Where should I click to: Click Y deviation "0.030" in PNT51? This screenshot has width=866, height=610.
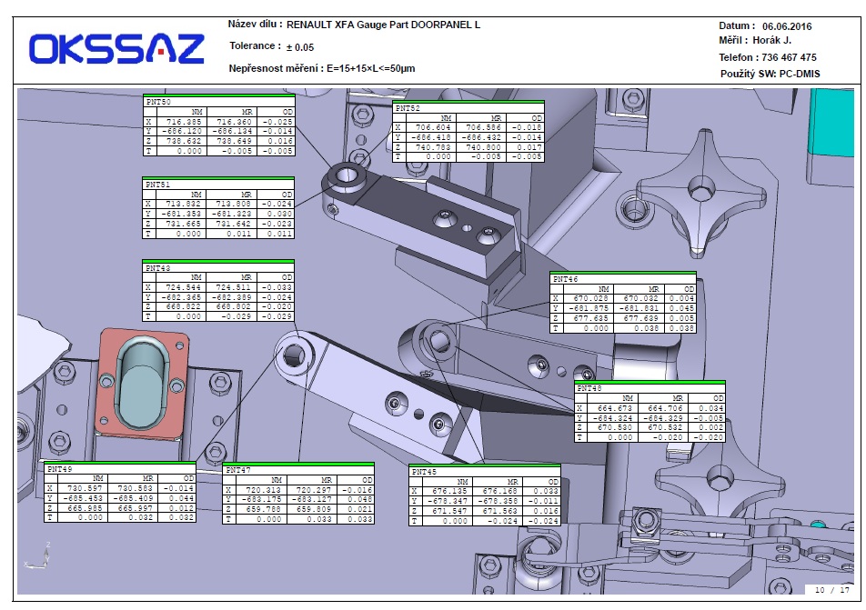pos(280,215)
